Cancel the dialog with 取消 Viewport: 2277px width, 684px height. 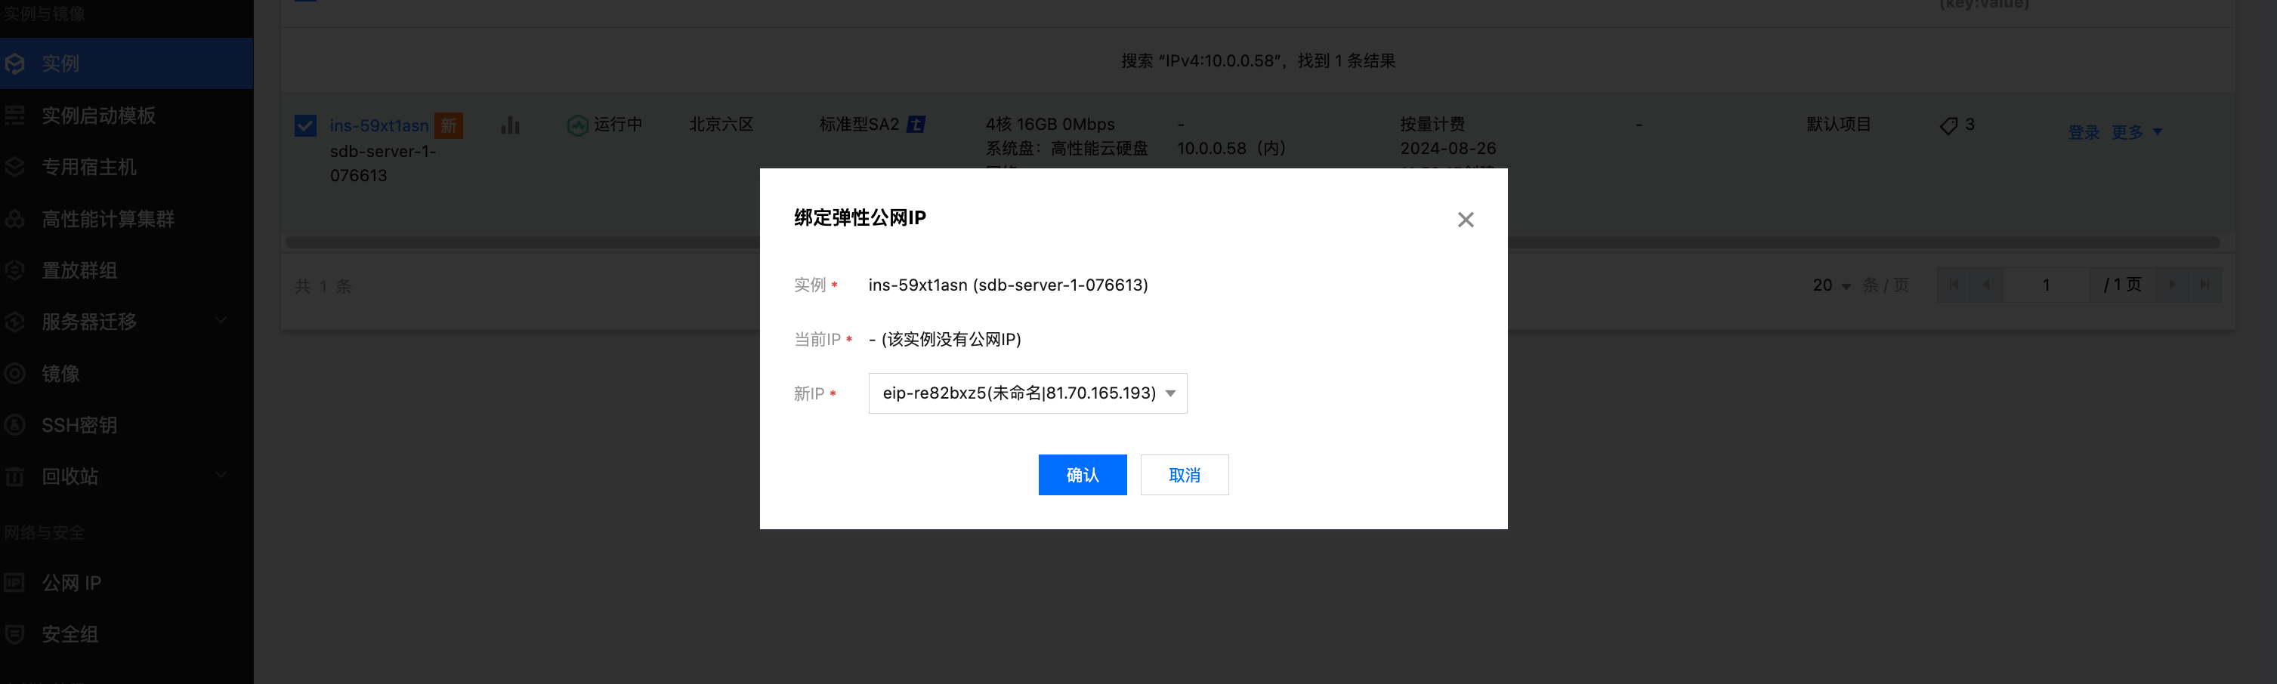1184,475
